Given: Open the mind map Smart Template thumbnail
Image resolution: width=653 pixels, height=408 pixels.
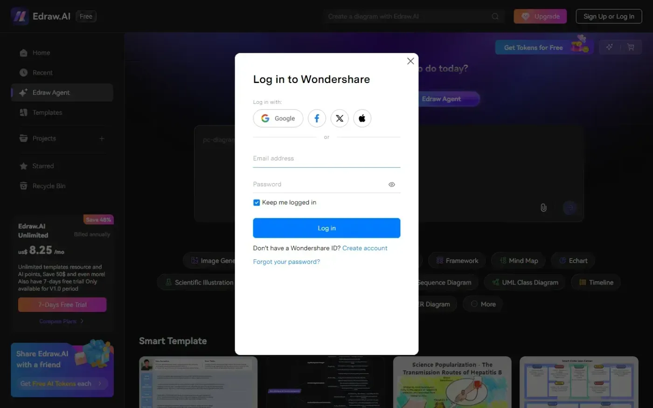Looking at the screenshot, I should pos(325,382).
